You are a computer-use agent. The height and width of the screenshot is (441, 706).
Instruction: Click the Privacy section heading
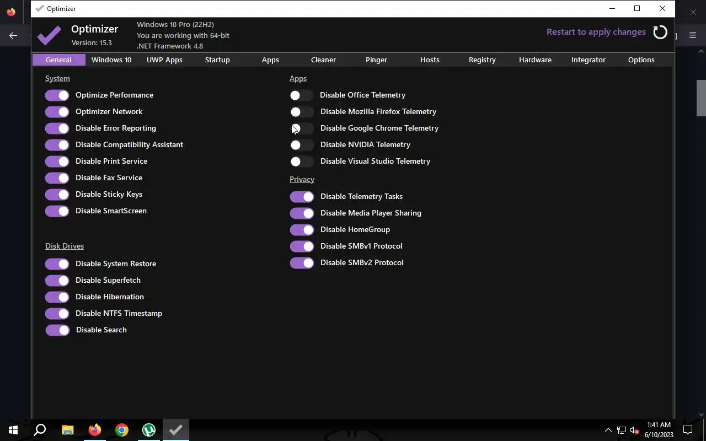[302, 179]
